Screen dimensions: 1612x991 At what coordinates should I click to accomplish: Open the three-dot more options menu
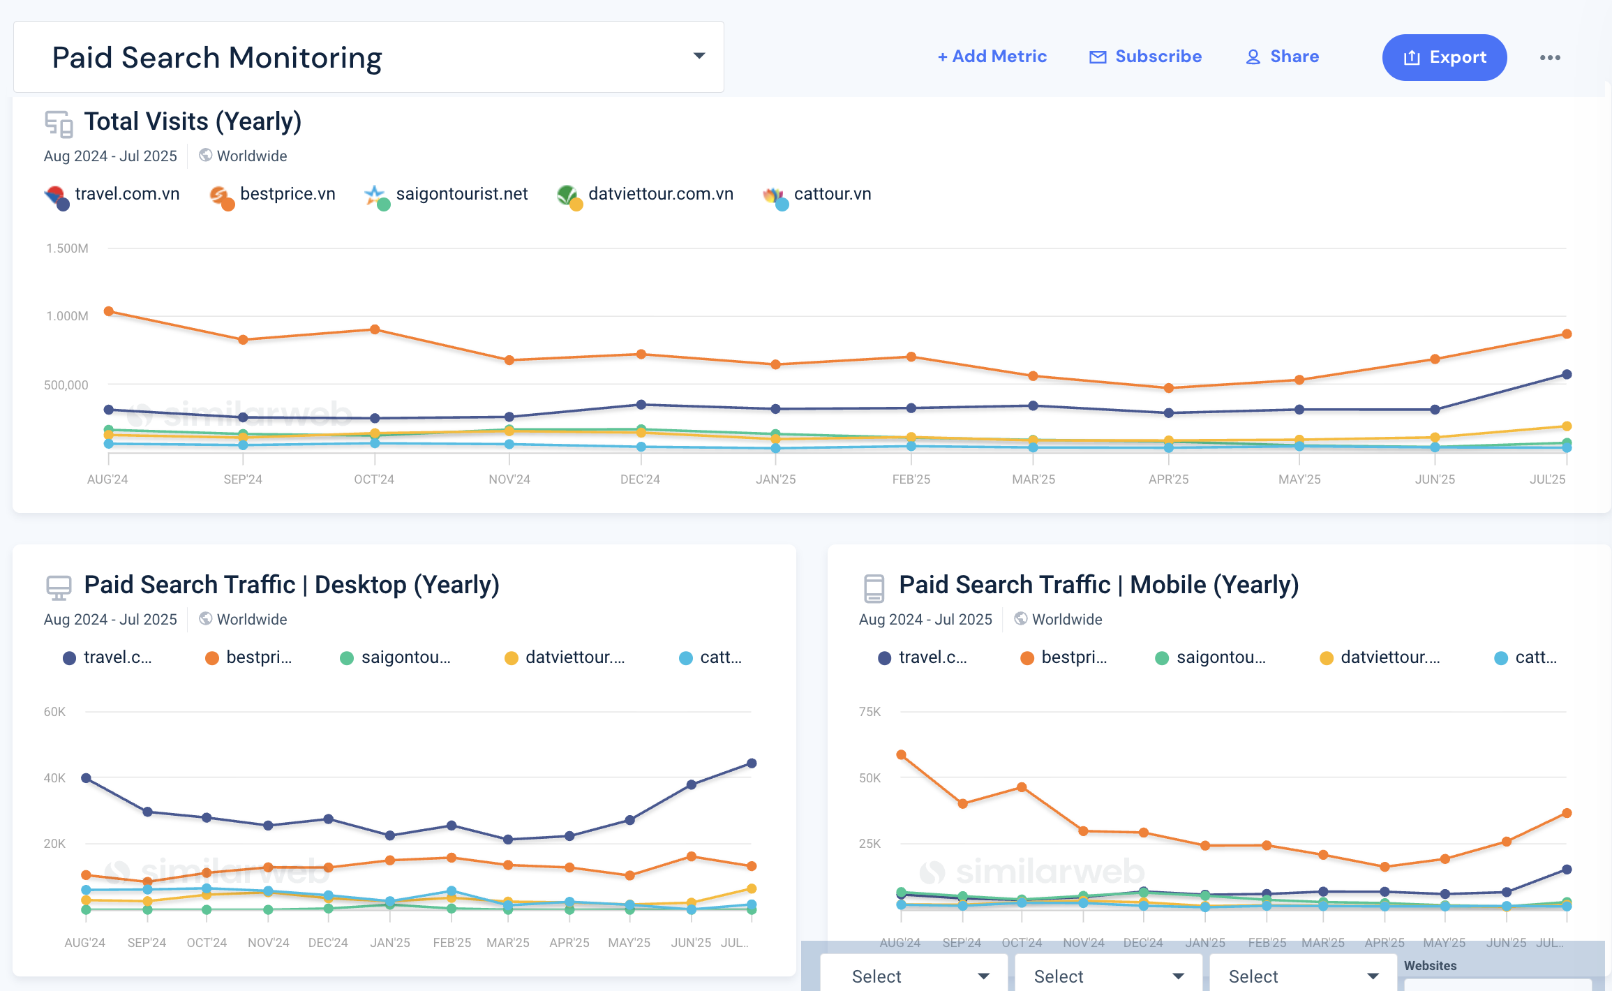pos(1550,57)
